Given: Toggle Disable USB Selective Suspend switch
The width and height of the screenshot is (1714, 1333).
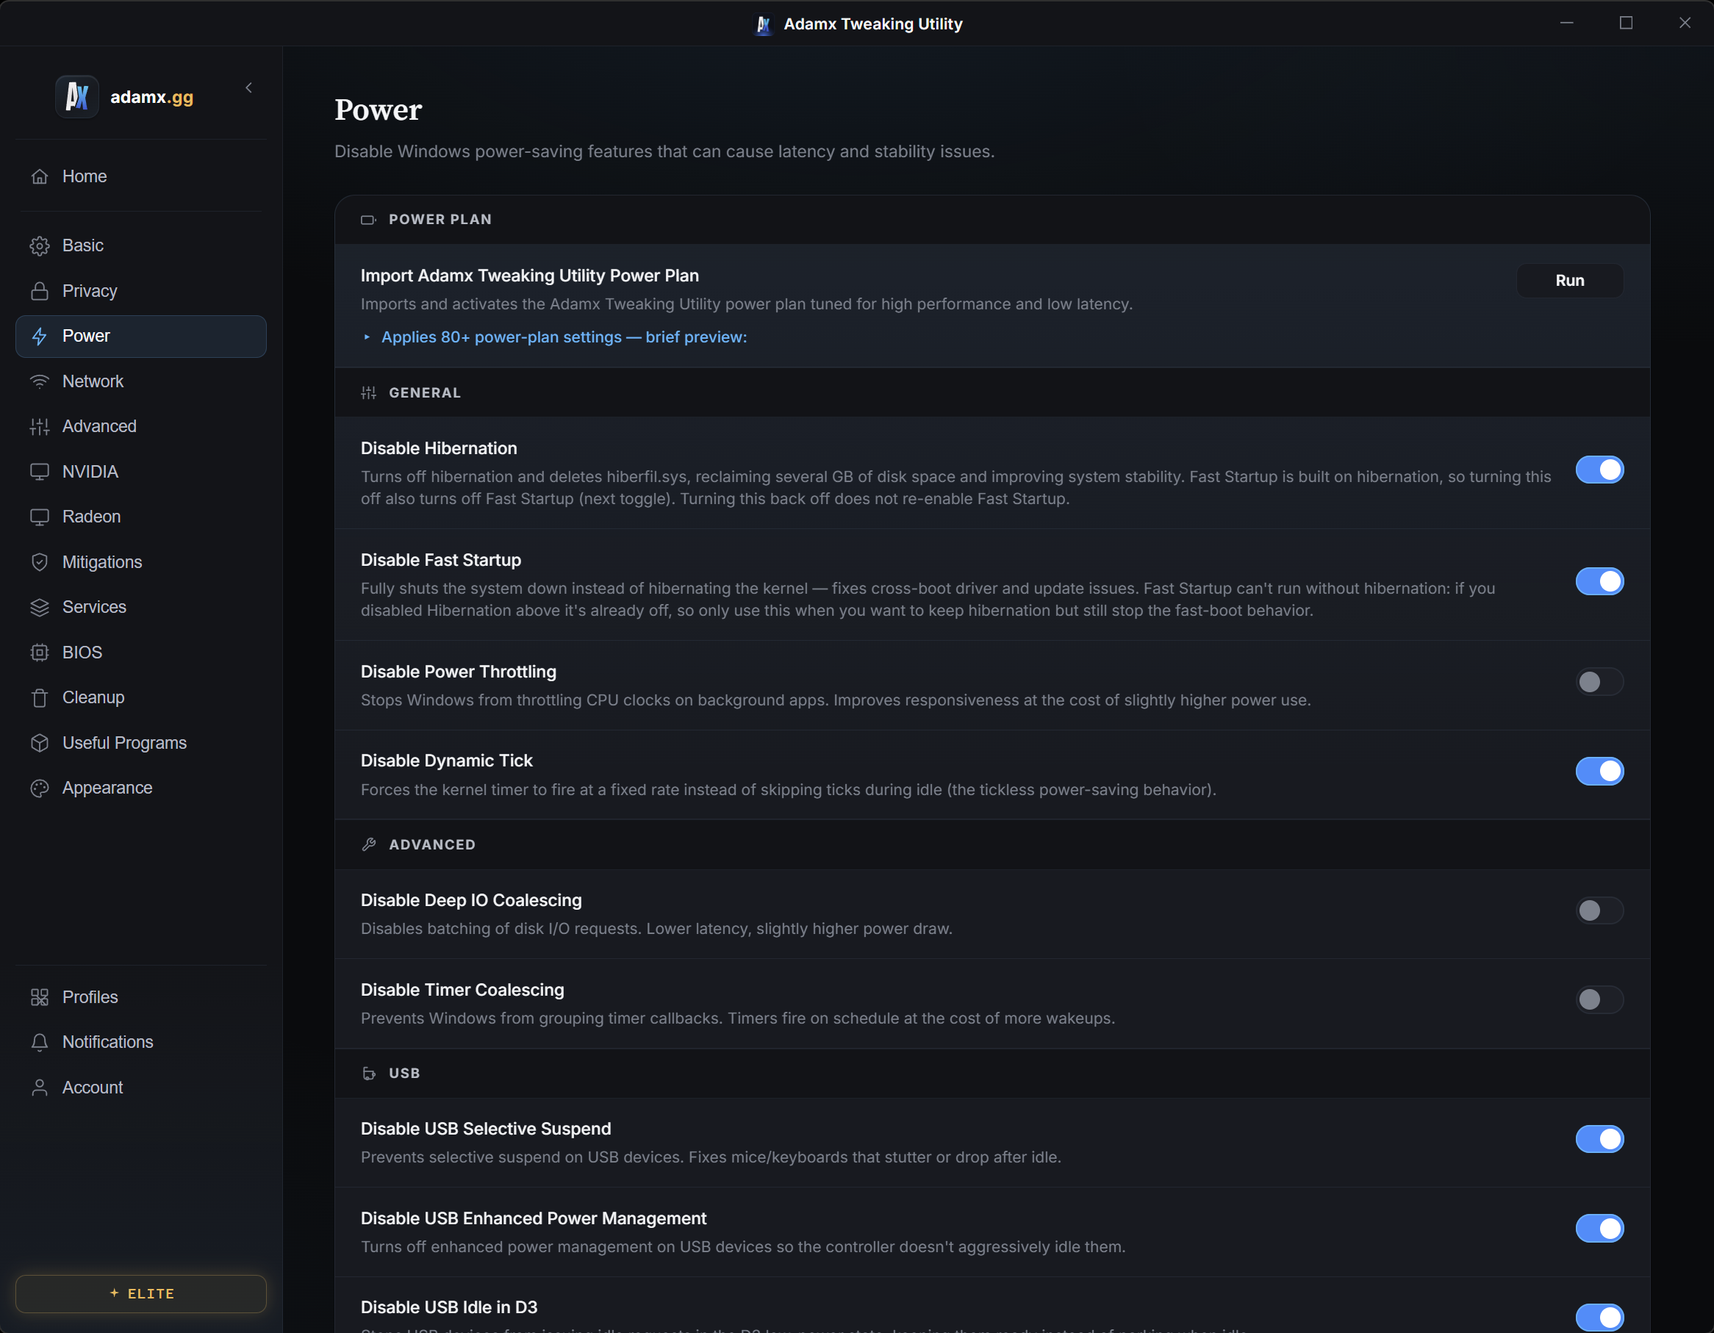Looking at the screenshot, I should pyautogui.click(x=1599, y=1139).
